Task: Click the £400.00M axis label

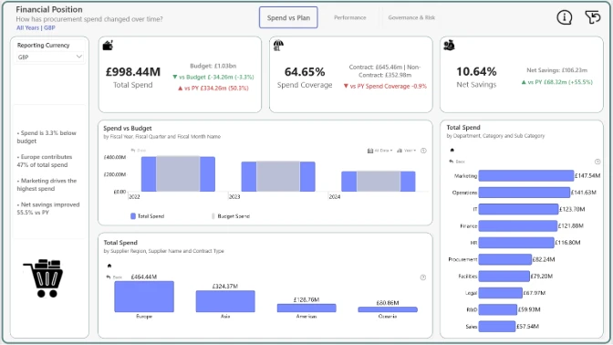Action: point(115,157)
